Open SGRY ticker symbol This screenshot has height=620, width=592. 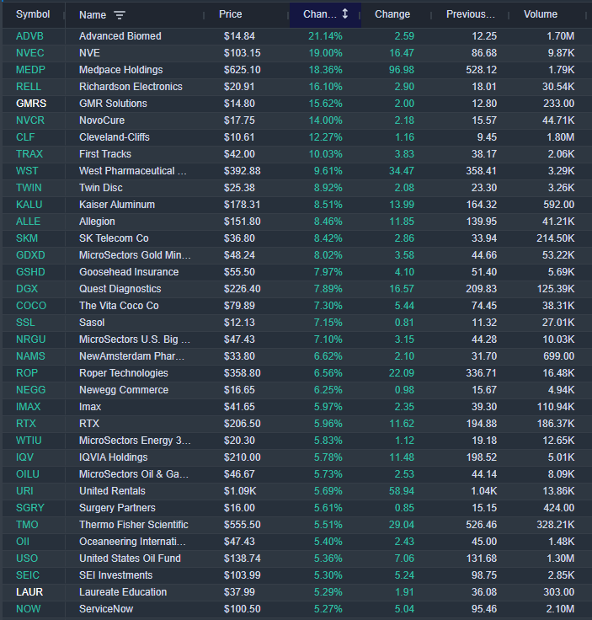(x=30, y=508)
